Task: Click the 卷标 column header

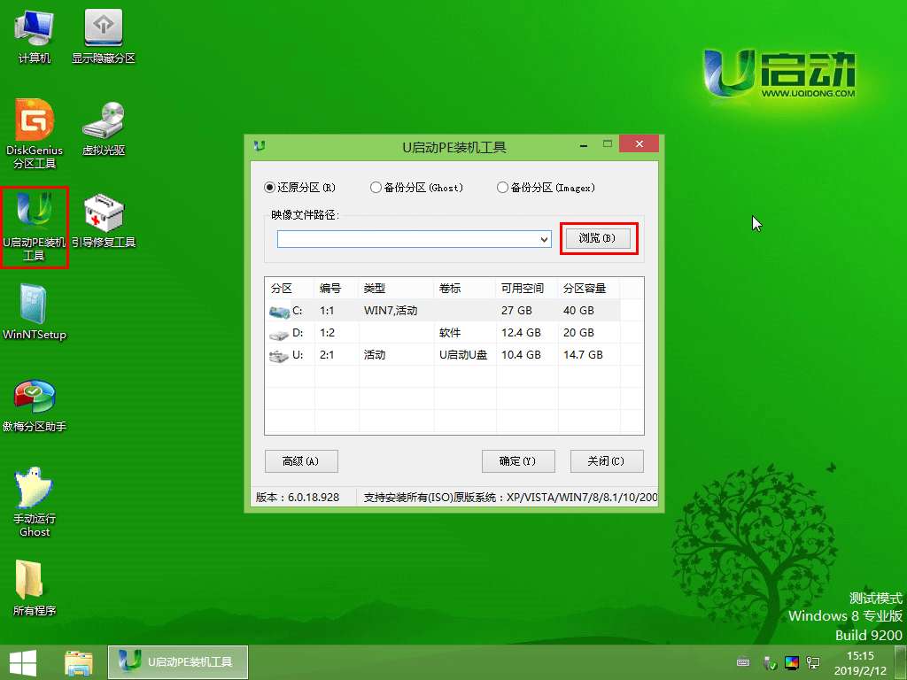Action: click(x=465, y=288)
